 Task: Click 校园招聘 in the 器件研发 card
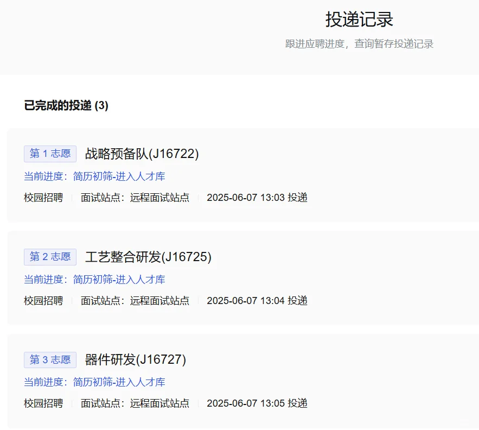click(x=43, y=403)
